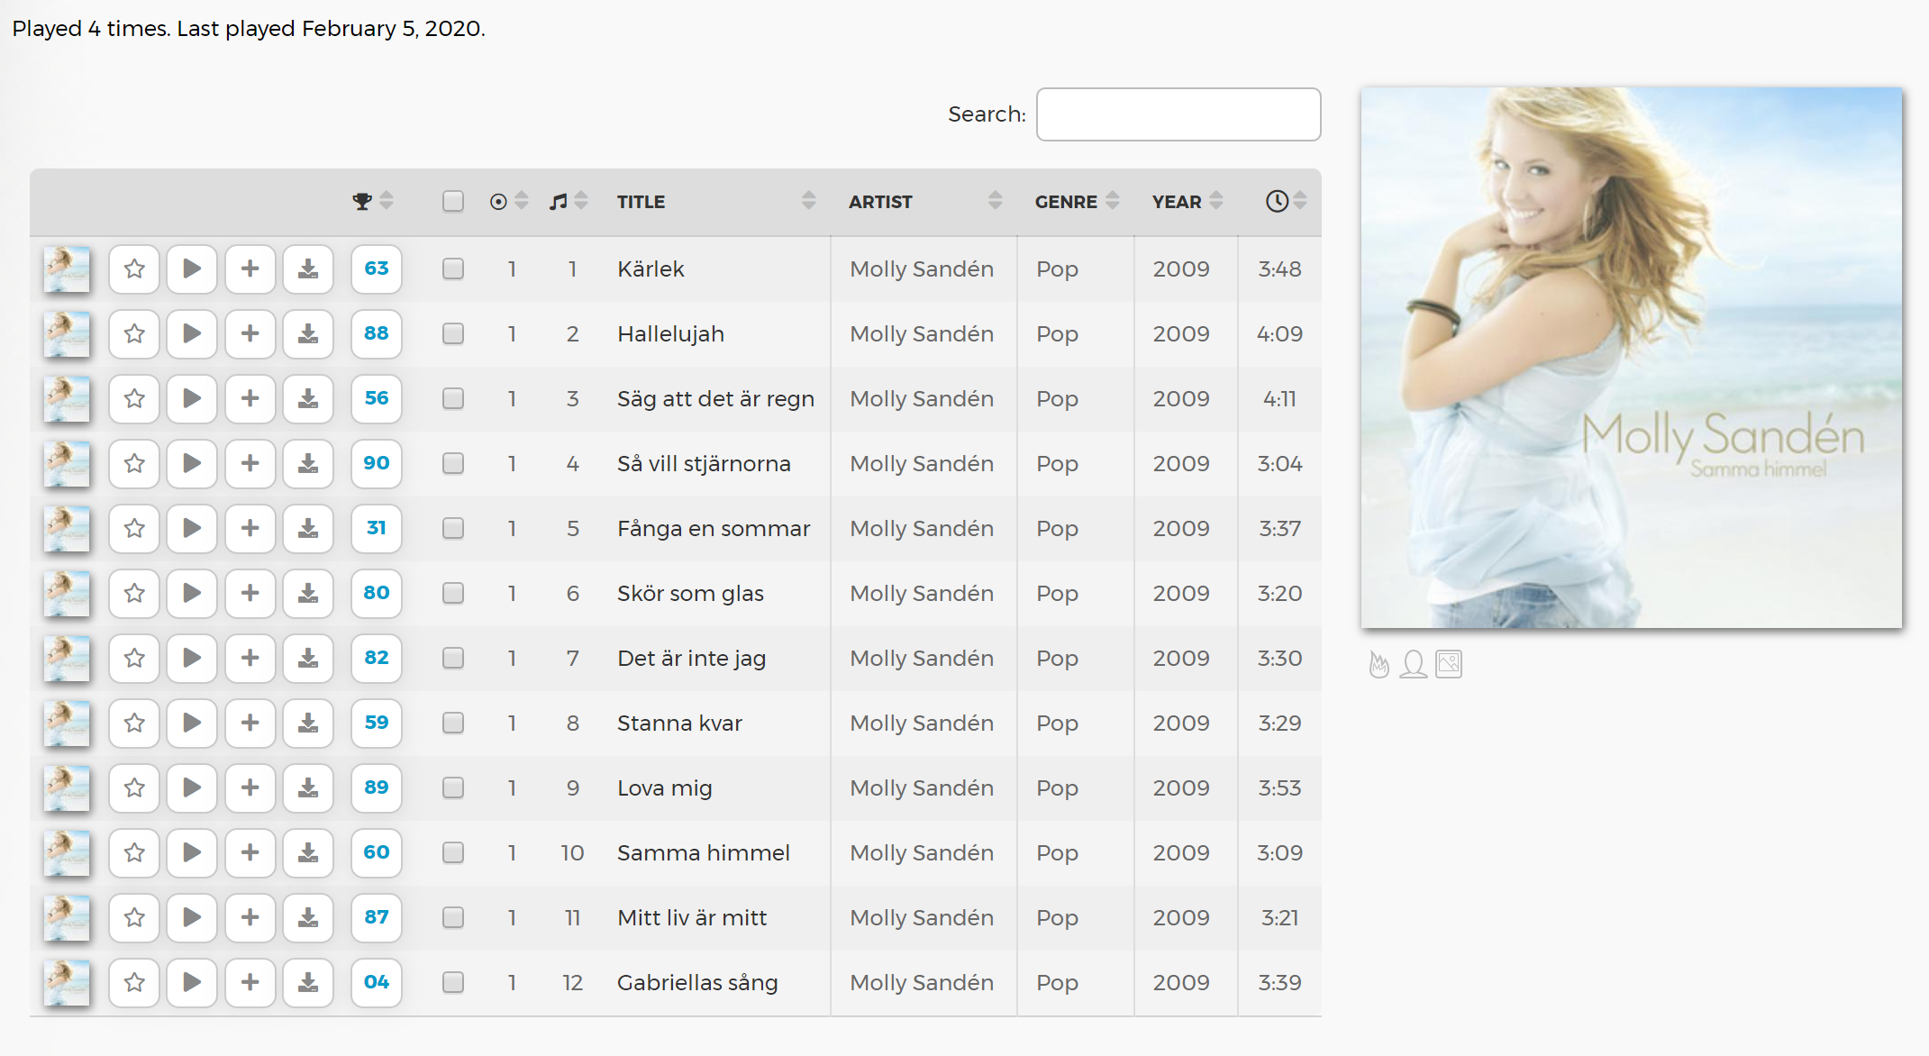Open Molly Sandén artist link on Skör som glas row
Image resolution: width=1929 pixels, height=1056 pixels.
point(922,593)
